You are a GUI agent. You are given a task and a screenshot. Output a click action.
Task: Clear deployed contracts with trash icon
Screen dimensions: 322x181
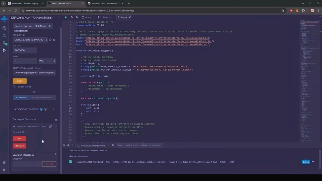tap(56, 120)
